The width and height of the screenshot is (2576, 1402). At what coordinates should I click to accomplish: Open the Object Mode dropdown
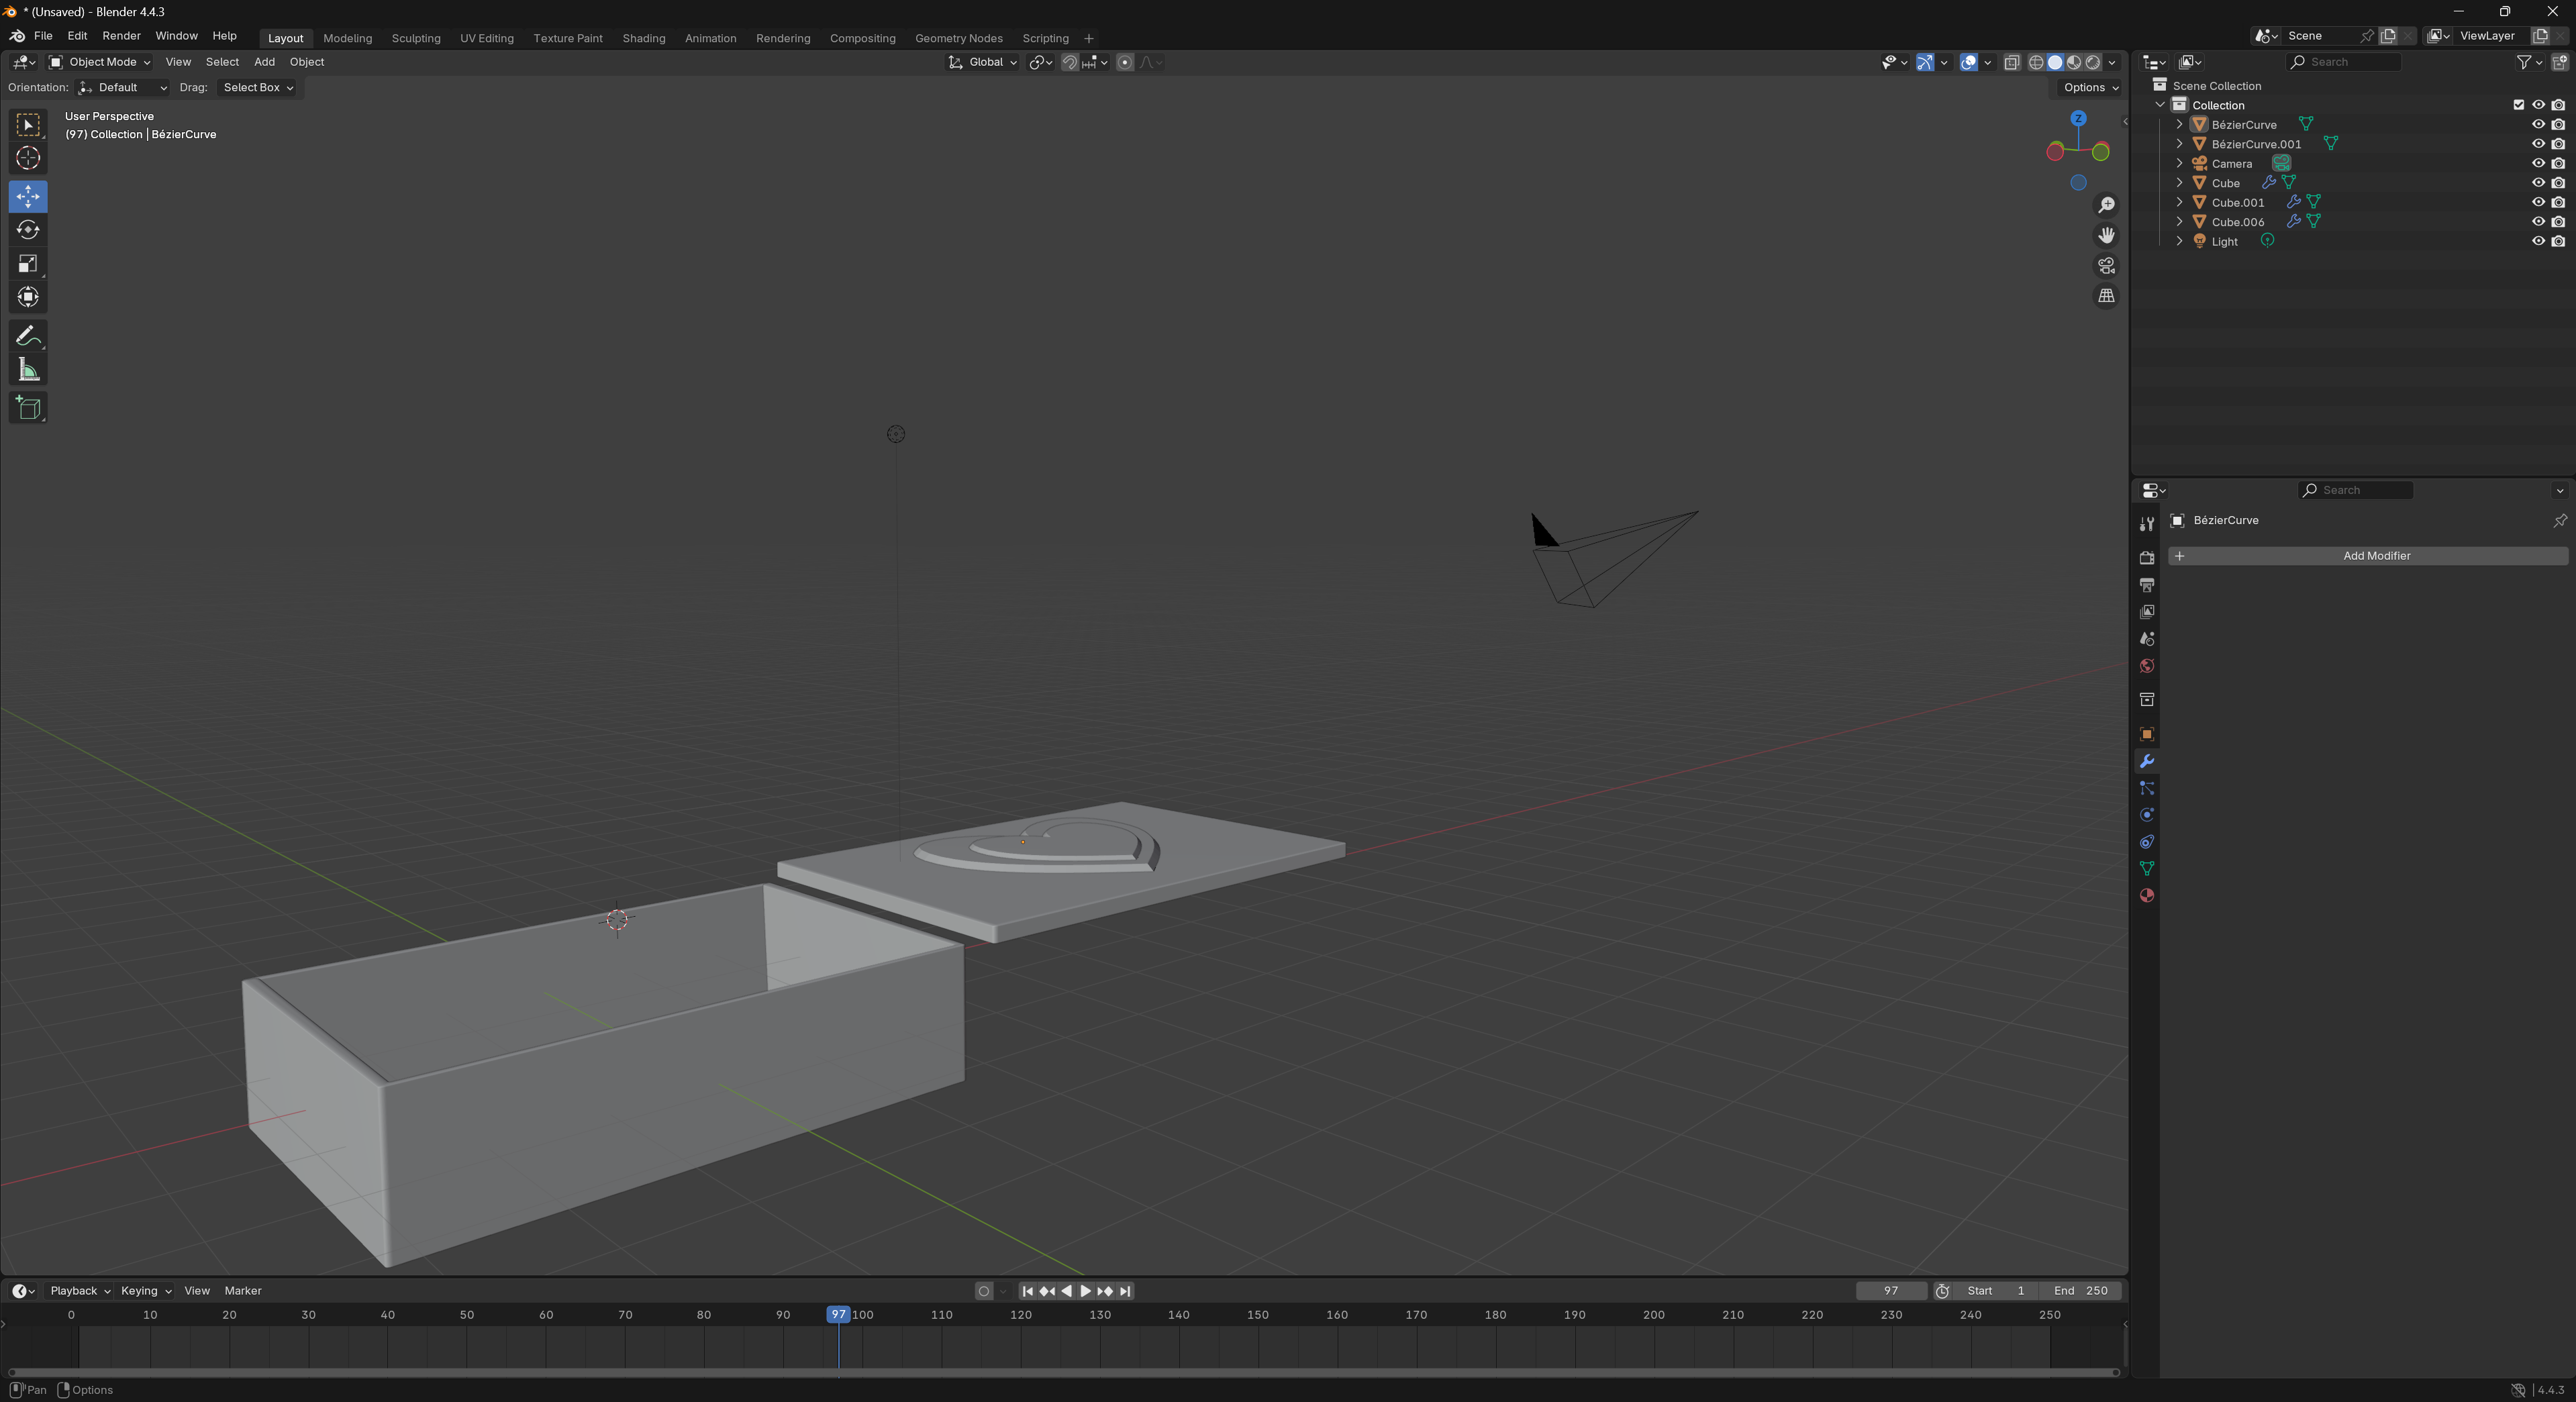pos(100,62)
